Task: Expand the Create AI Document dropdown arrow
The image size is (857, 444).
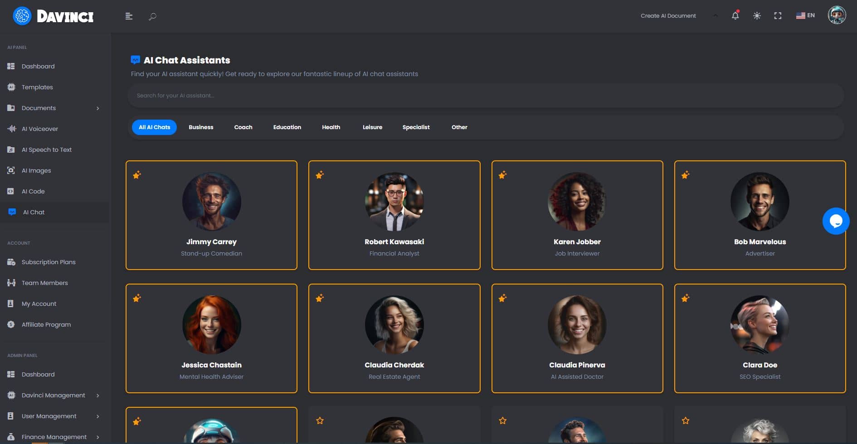Action: pos(715,15)
